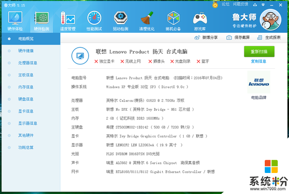Click the heading 联想 Lenovo Product 扬天 台式电脑
This screenshot has height=194, width=289.
142,51
